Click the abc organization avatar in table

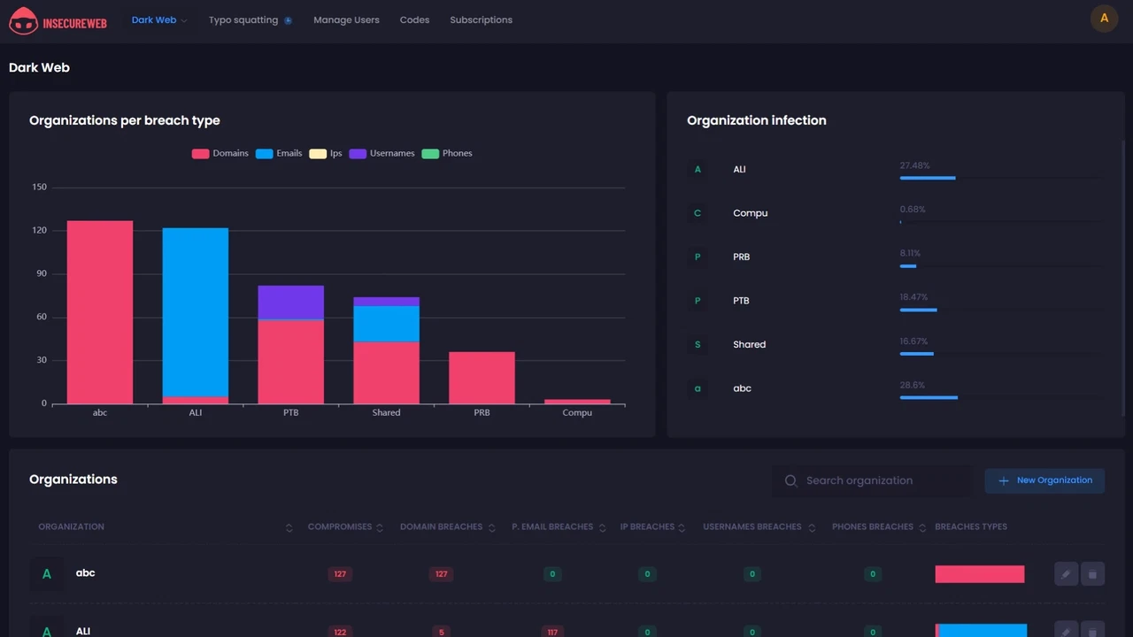[47, 574]
